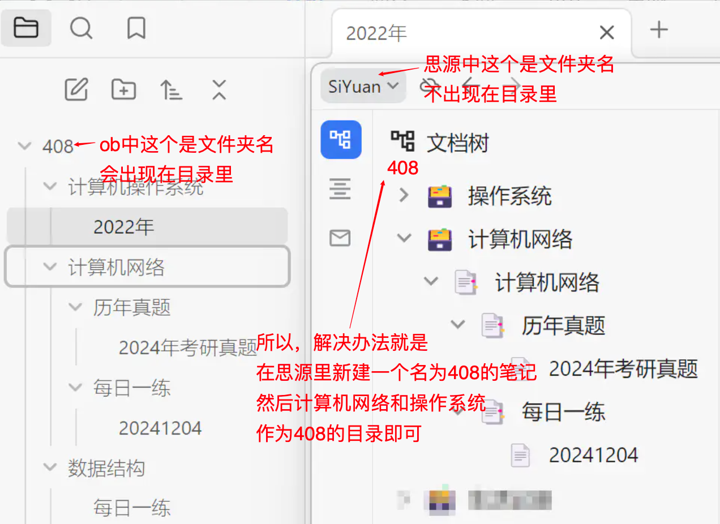The image size is (720, 524).
Task: Open the 2024年考研真题 note in sidebar
Action: pyautogui.click(x=187, y=347)
